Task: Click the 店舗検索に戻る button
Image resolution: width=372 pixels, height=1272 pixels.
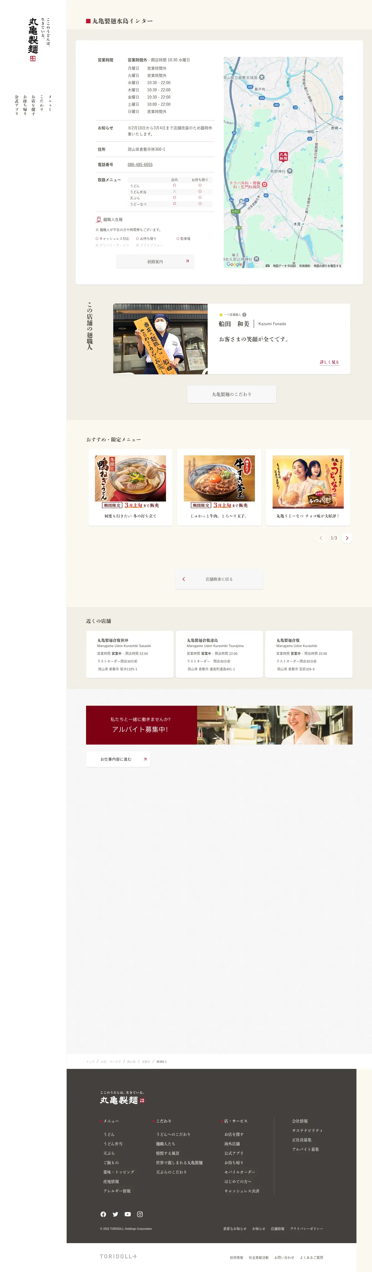Action: 219,579
